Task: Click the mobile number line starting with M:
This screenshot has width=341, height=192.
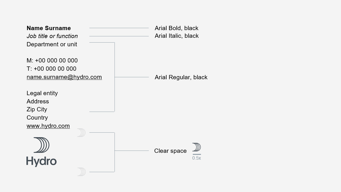Action: coord(52,60)
